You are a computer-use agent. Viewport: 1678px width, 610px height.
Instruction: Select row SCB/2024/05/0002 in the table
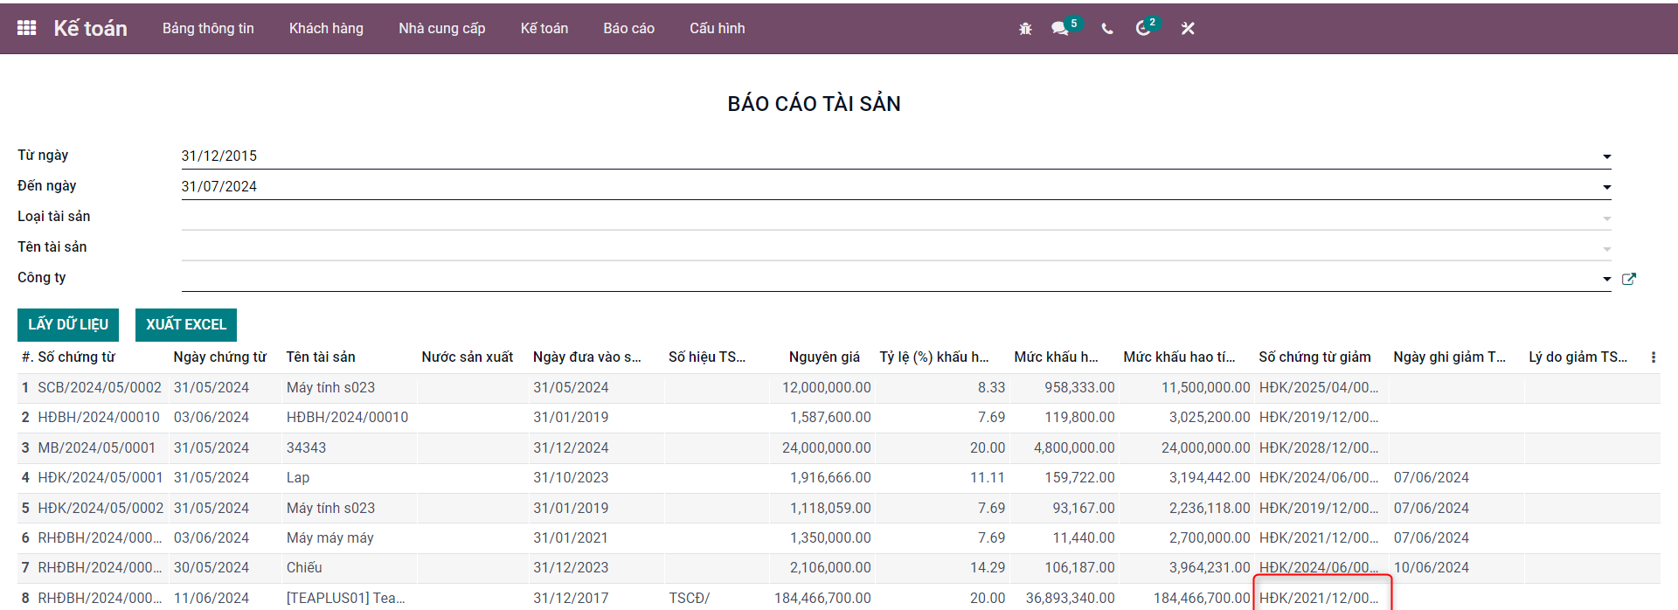(100, 387)
